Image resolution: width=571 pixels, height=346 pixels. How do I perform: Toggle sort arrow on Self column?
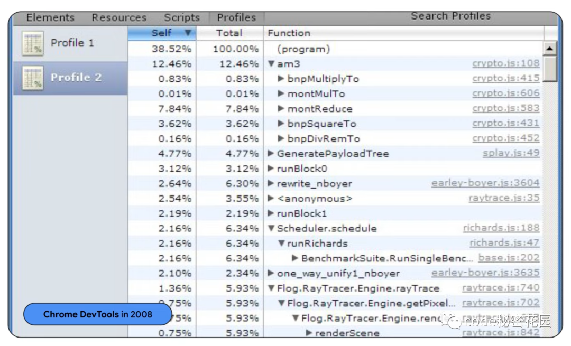[188, 33]
